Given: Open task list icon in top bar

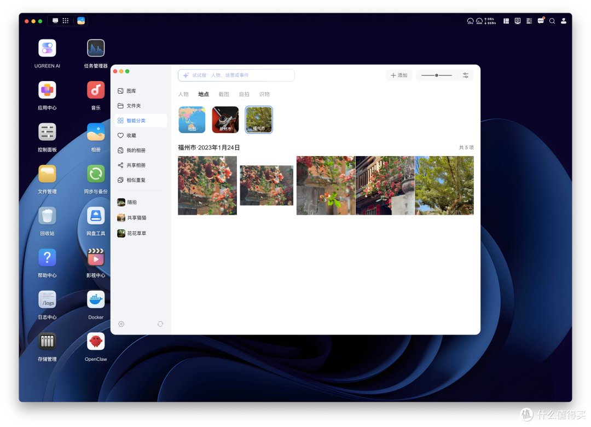Looking at the screenshot, I should pos(529,21).
